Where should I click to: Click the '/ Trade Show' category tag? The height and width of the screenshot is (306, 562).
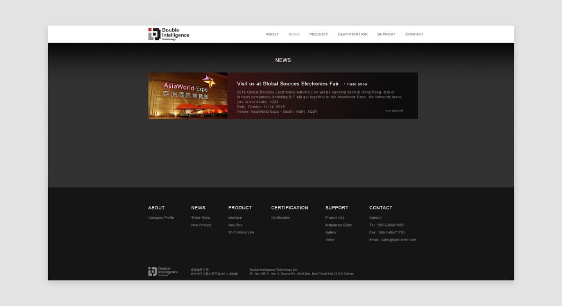355,84
